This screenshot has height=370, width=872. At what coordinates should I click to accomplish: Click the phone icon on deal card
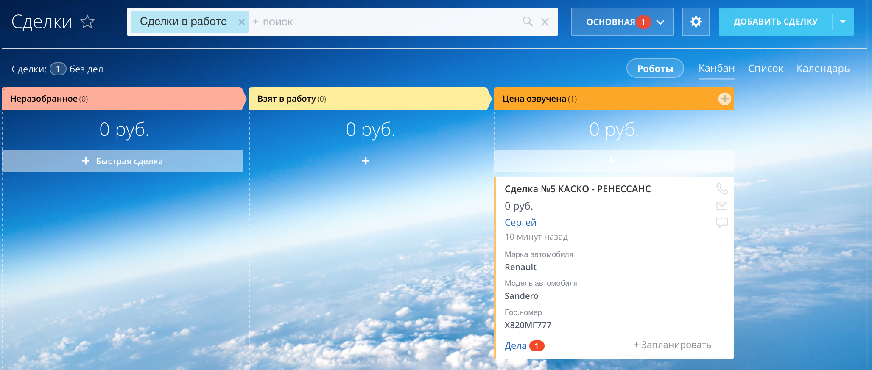(x=722, y=188)
